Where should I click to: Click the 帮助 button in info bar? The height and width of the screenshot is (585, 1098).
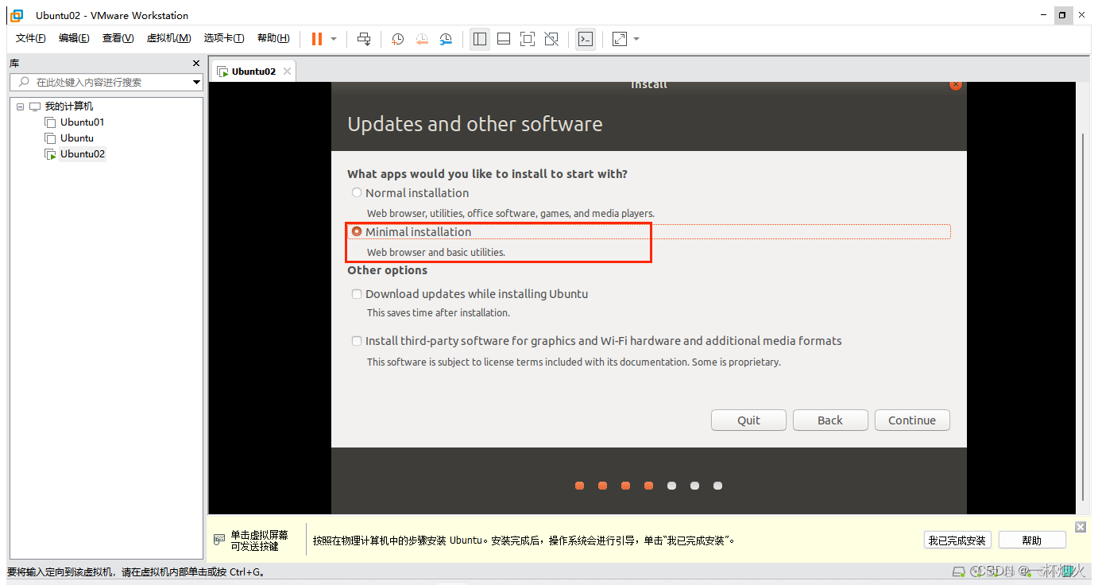click(x=1031, y=540)
